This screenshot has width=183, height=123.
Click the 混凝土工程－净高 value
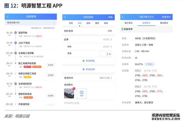[144, 45]
